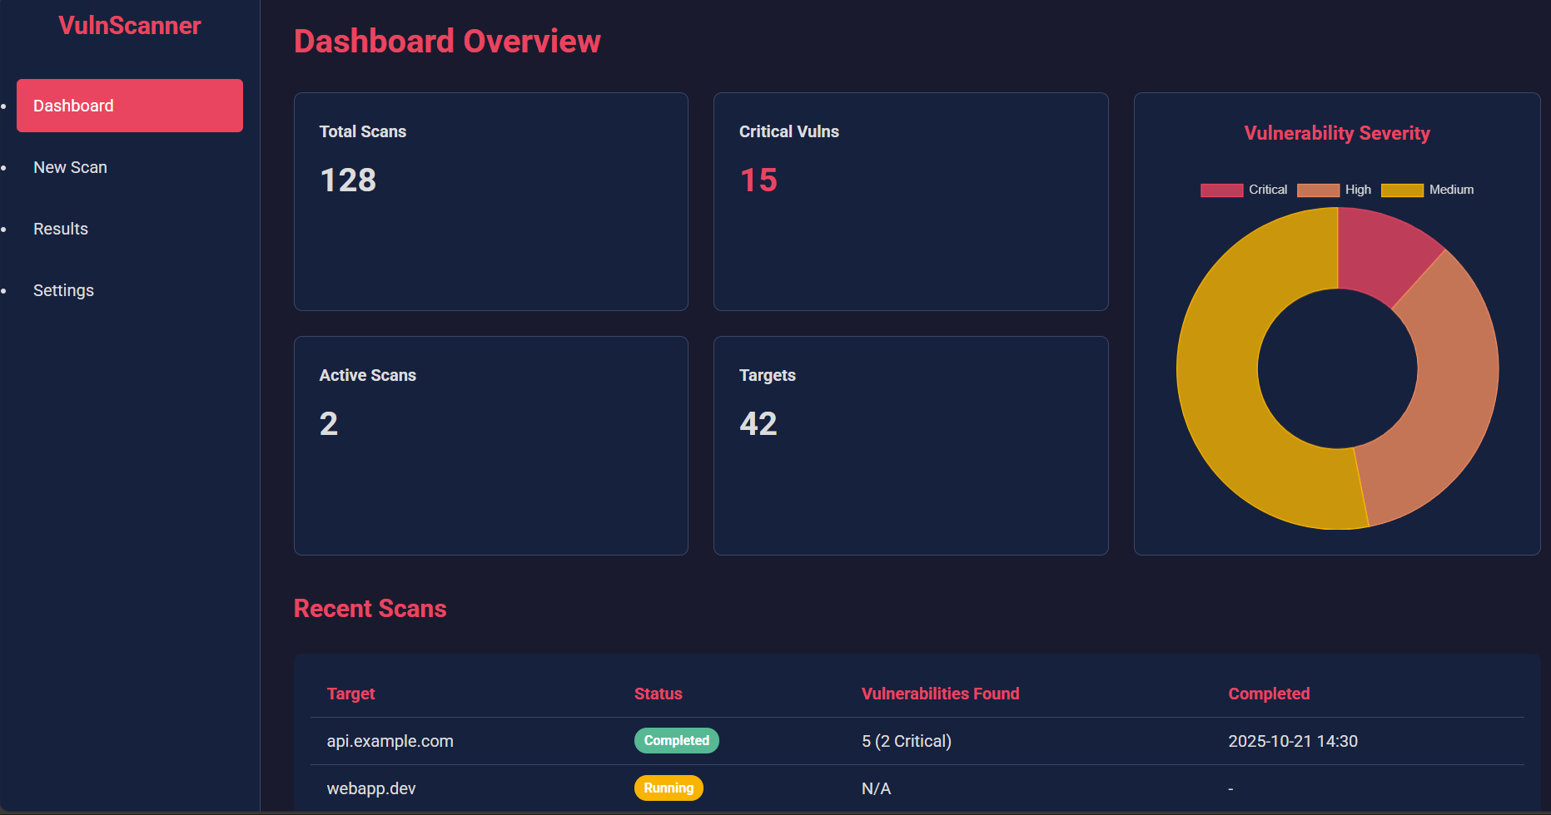Click the green Completed status badge
The width and height of the screenshot is (1551, 815).
tap(677, 740)
